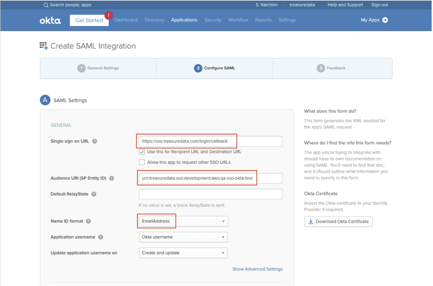Expand the Application username dropdown
433x286 pixels.
click(183, 237)
